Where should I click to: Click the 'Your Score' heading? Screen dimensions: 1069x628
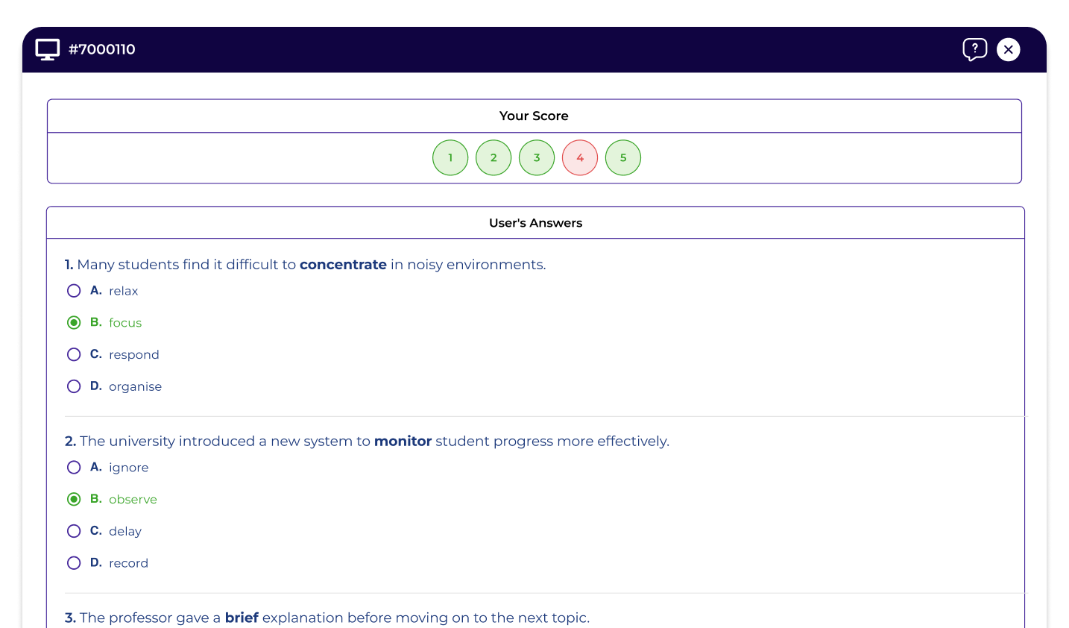click(x=534, y=116)
